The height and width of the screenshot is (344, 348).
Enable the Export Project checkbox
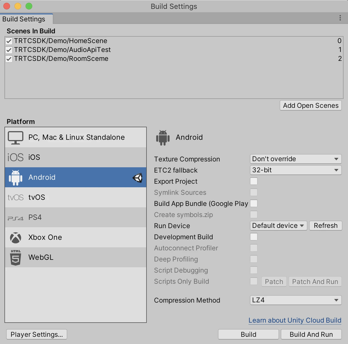pos(254,181)
